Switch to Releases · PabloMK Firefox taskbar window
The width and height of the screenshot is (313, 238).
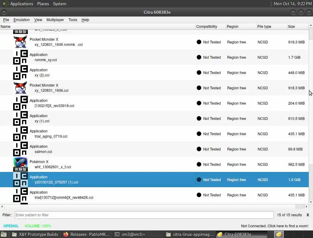pos(87,234)
